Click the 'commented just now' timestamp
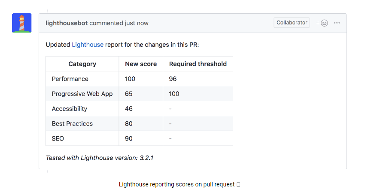The width and height of the screenshot is (374, 195). coord(119,23)
